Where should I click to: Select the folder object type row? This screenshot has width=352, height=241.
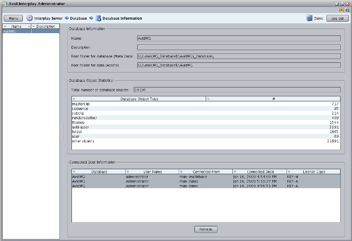[206, 132]
